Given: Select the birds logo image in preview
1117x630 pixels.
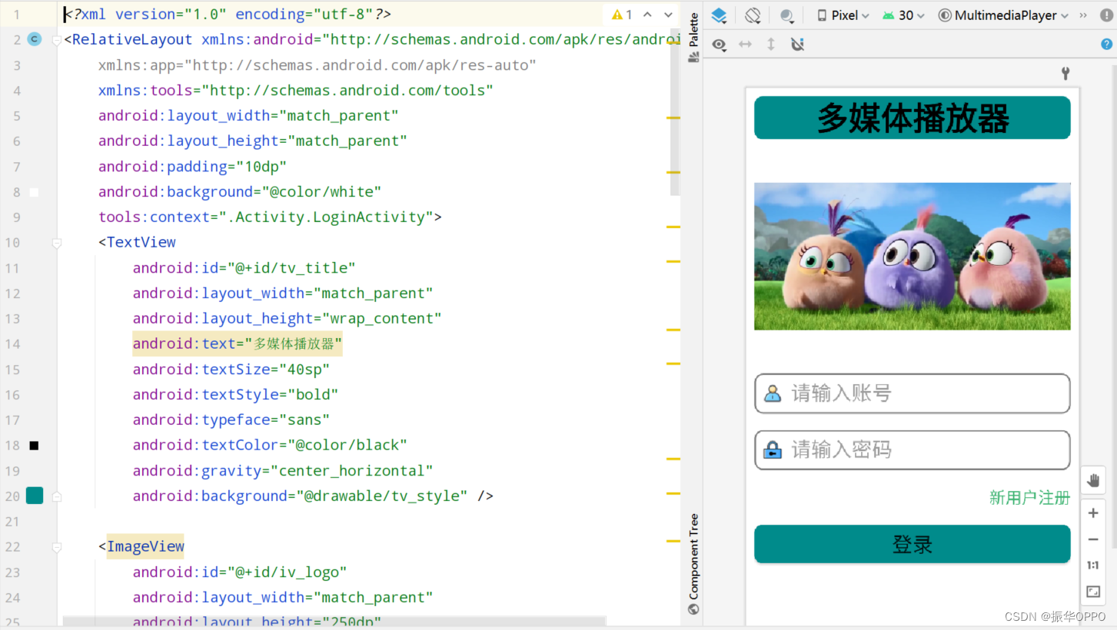Looking at the screenshot, I should point(913,257).
